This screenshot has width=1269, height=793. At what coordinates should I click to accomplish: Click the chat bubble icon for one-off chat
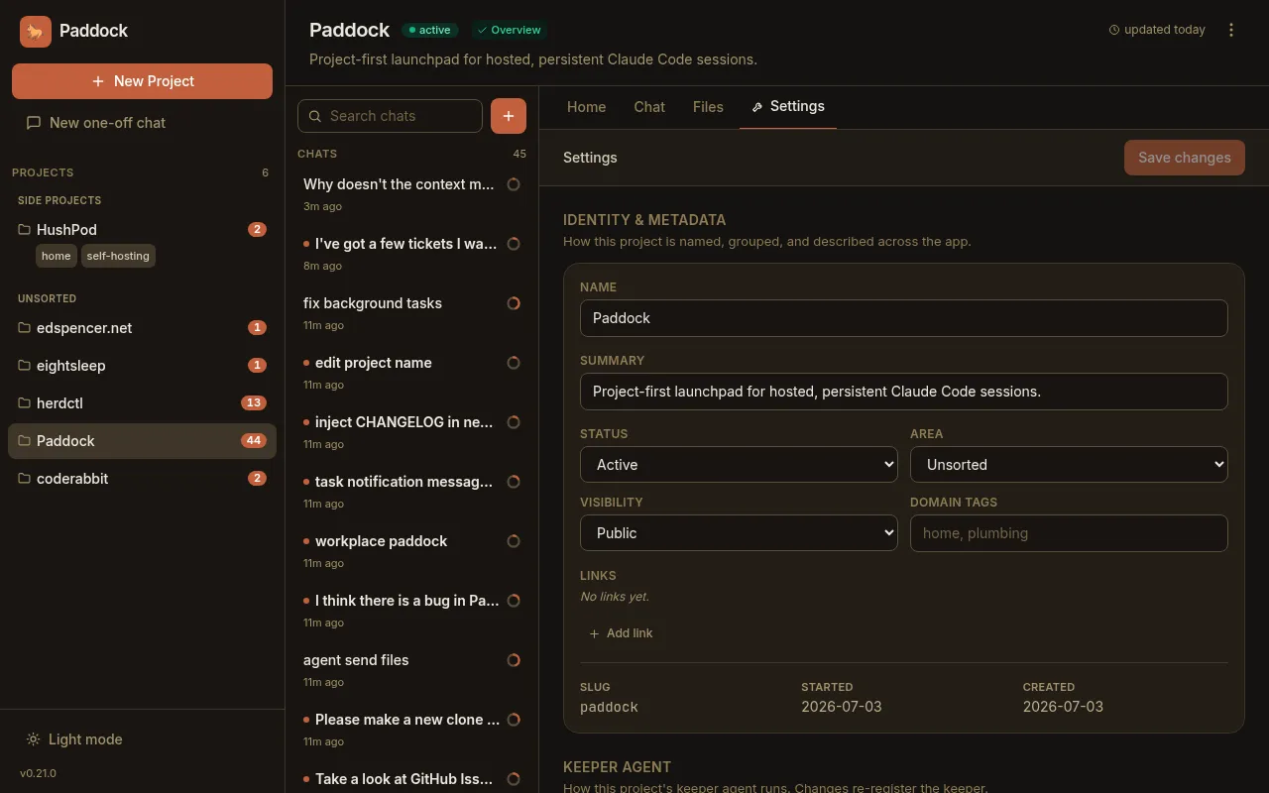pos(34,123)
